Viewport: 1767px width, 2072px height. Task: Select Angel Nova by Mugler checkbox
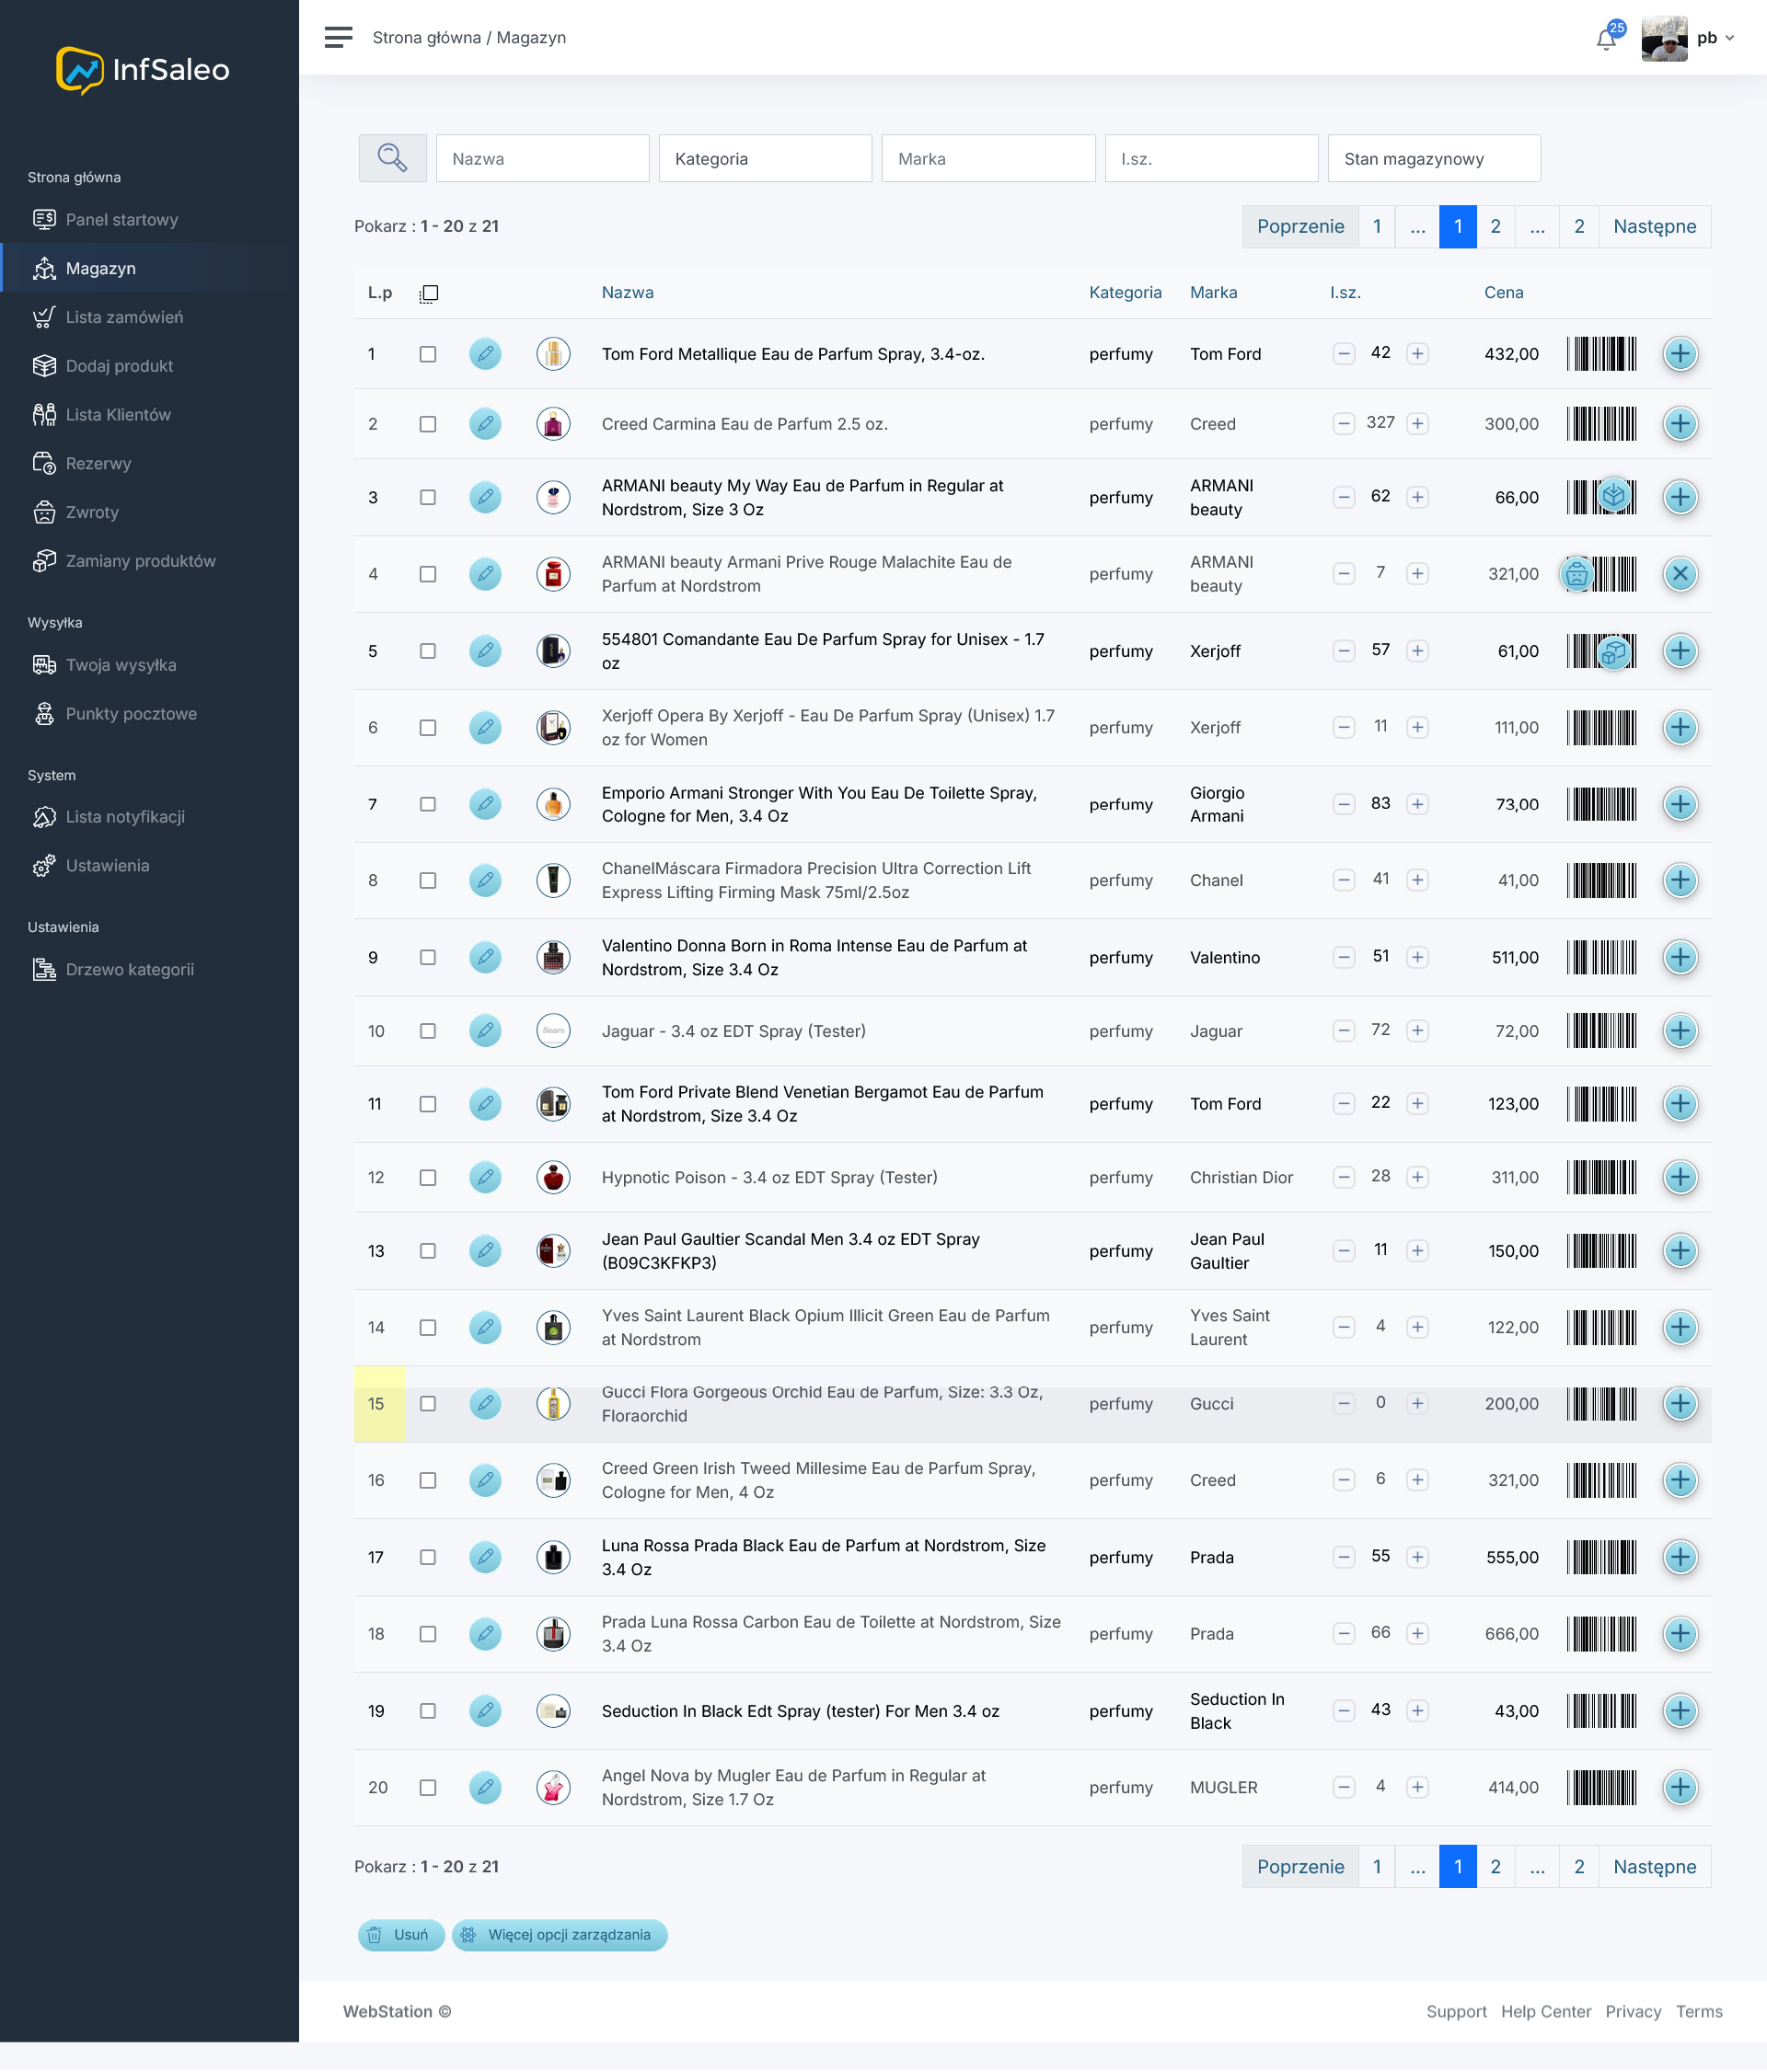tap(428, 1788)
